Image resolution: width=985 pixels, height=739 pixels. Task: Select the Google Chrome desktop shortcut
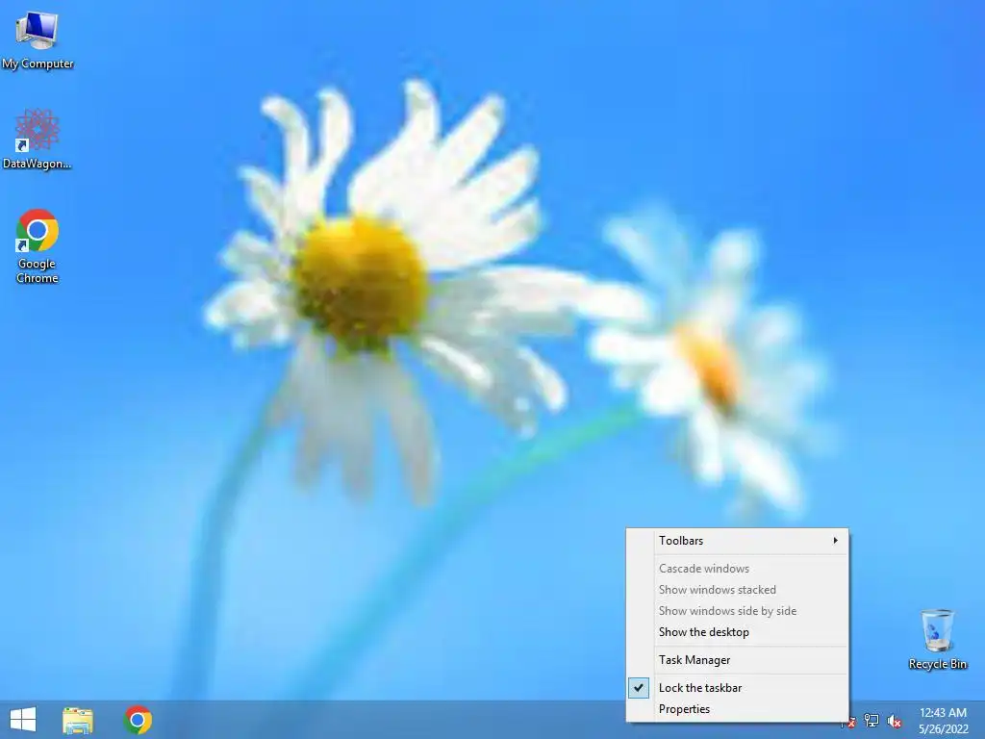pyautogui.click(x=38, y=246)
